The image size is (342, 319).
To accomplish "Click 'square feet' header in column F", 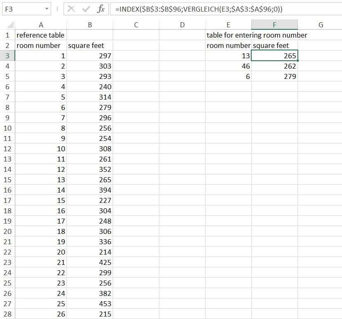I will pyautogui.click(x=274, y=45).
